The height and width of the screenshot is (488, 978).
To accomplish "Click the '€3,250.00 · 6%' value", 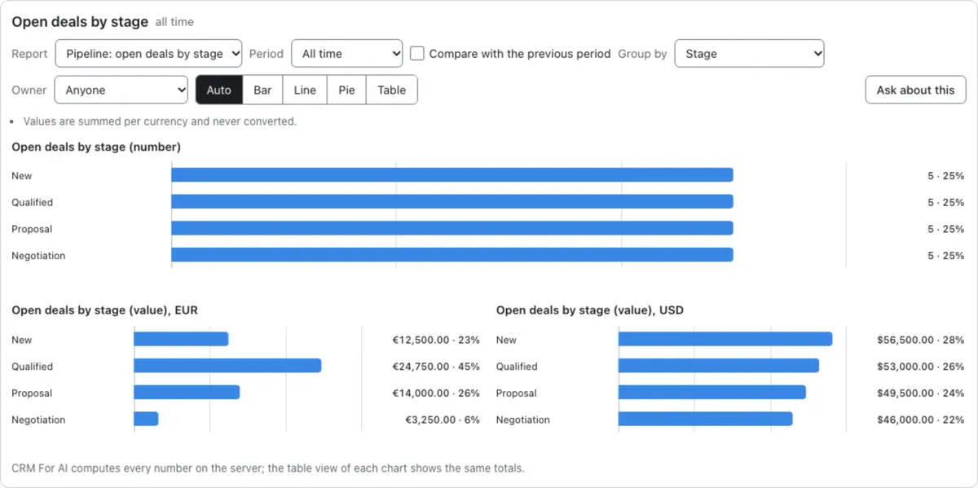I will [x=443, y=420].
